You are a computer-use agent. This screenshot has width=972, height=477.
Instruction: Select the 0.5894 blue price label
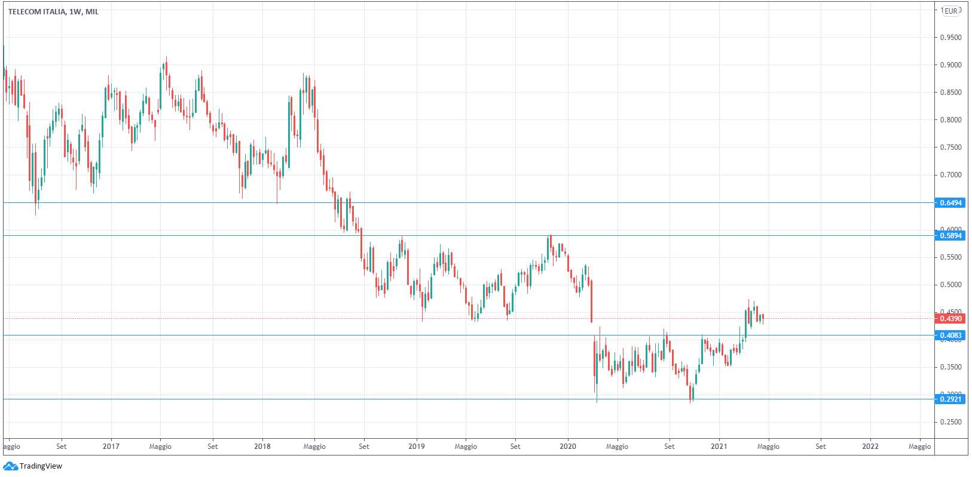click(950, 236)
